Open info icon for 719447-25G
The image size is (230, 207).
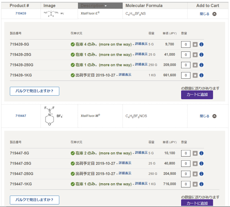[201, 164]
